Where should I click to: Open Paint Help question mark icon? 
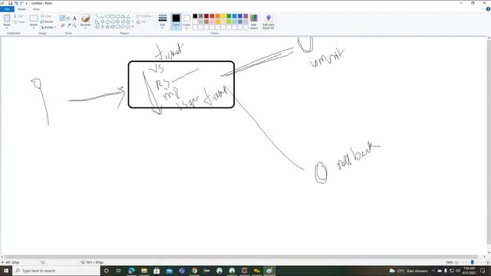488,9
